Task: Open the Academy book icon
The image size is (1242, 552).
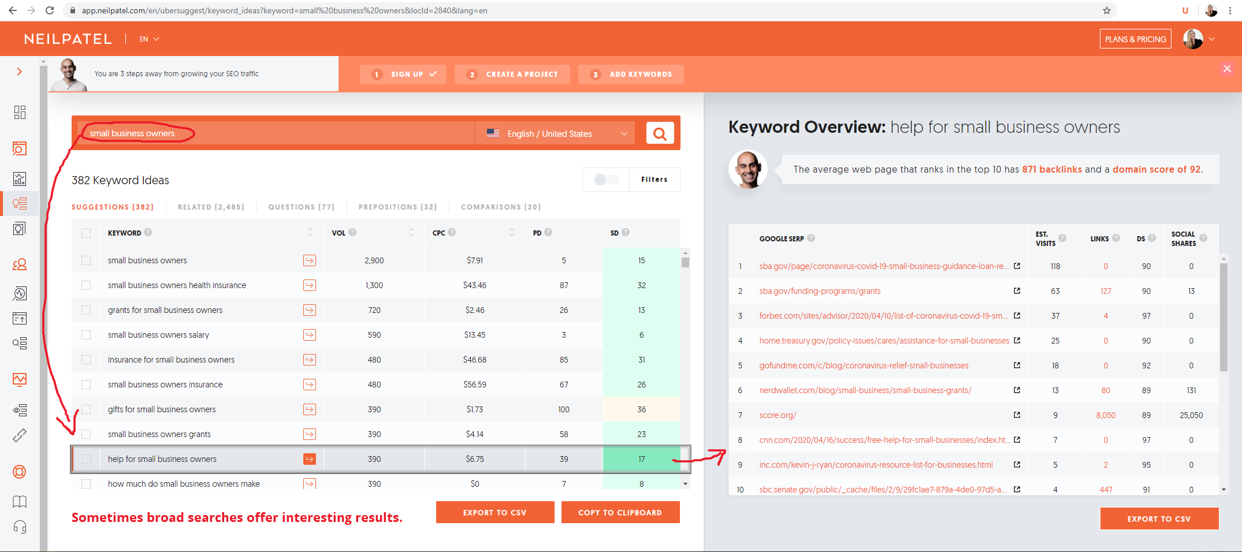Action: (x=20, y=502)
